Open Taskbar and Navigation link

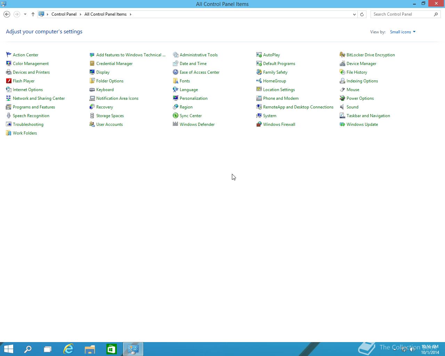click(368, 116)
